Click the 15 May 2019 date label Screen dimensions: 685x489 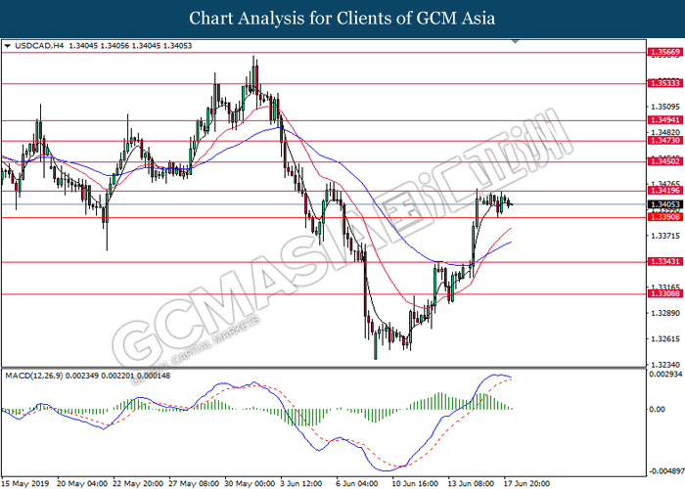[25, 484]
